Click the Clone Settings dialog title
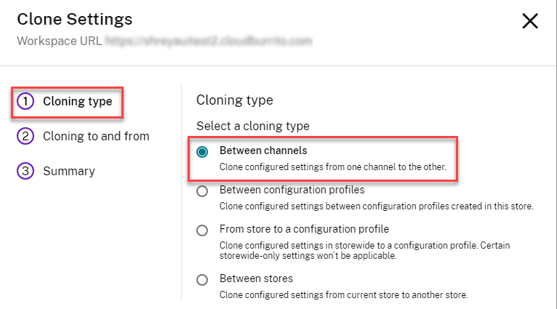The width and height of the screenshot is (557, 309). tap(74, 20)
